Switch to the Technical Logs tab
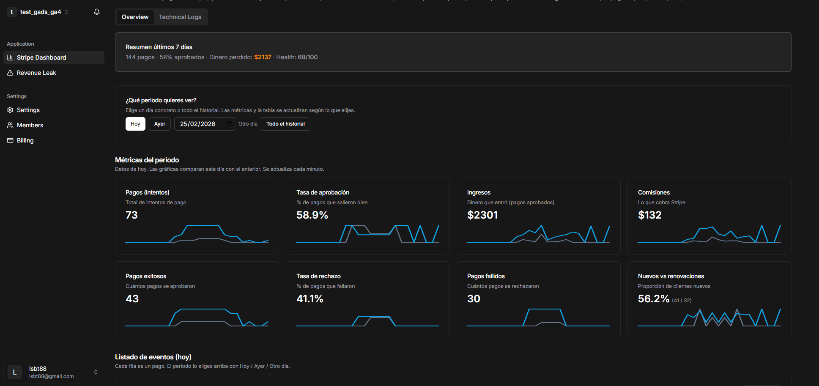 pos(180,17)
